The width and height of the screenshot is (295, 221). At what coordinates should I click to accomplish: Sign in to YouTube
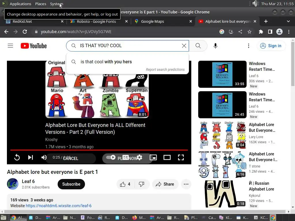[x=271, y=46]
